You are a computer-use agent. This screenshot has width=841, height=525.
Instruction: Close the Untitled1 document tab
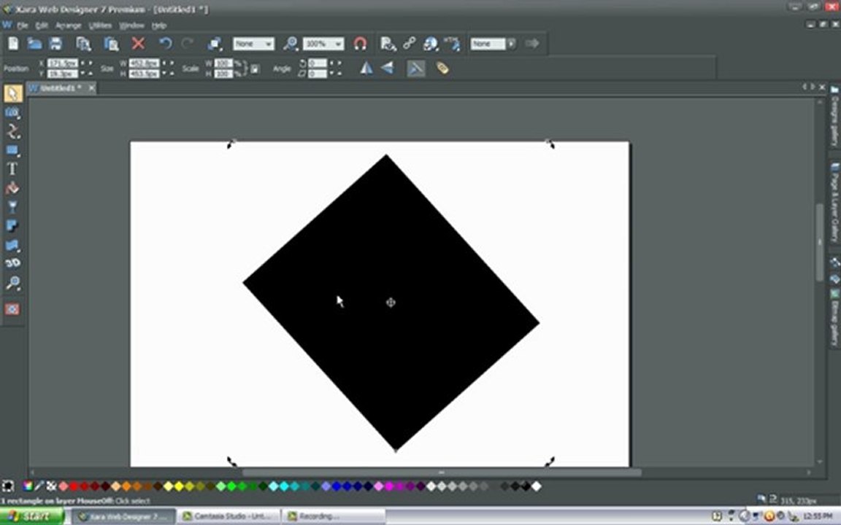[91, 87]
